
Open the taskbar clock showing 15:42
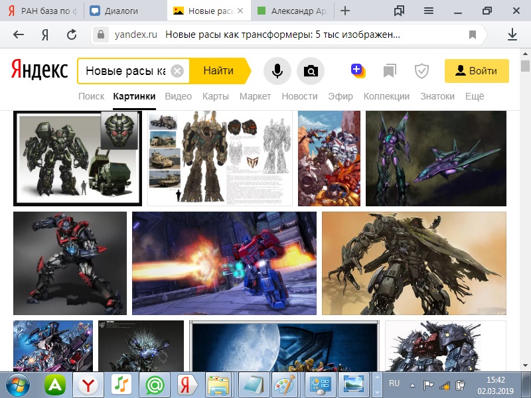495,385
